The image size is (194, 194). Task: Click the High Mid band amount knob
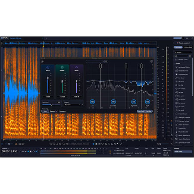point(134,102)
